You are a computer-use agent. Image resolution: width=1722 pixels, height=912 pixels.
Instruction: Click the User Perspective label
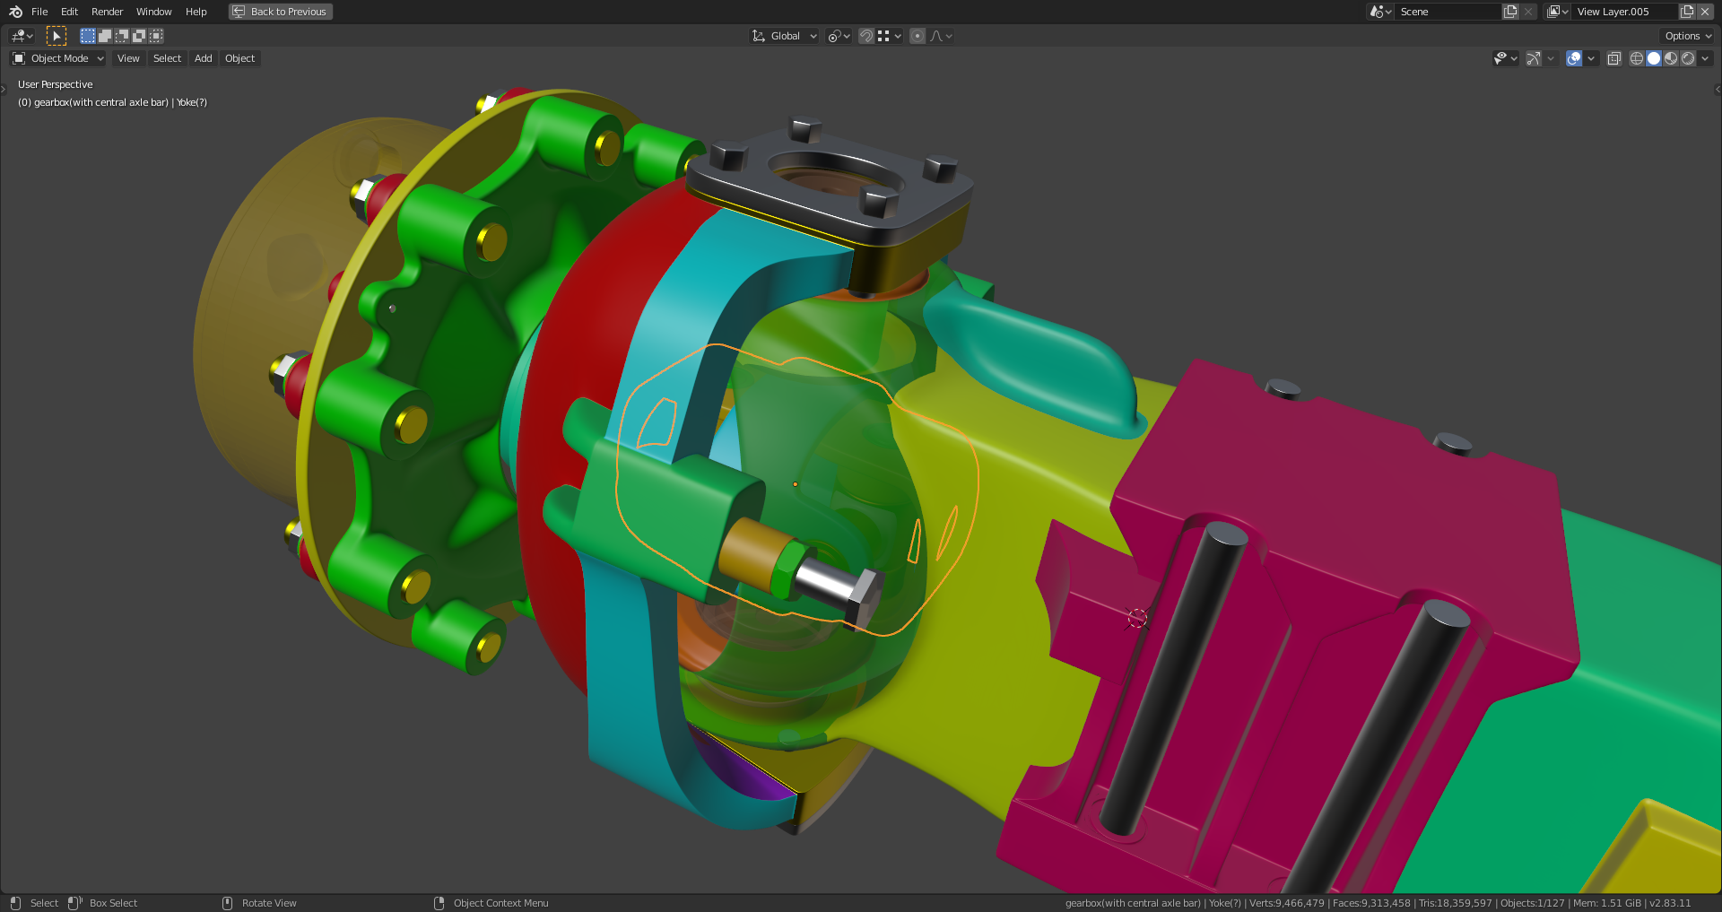click(x=55, y=84)
